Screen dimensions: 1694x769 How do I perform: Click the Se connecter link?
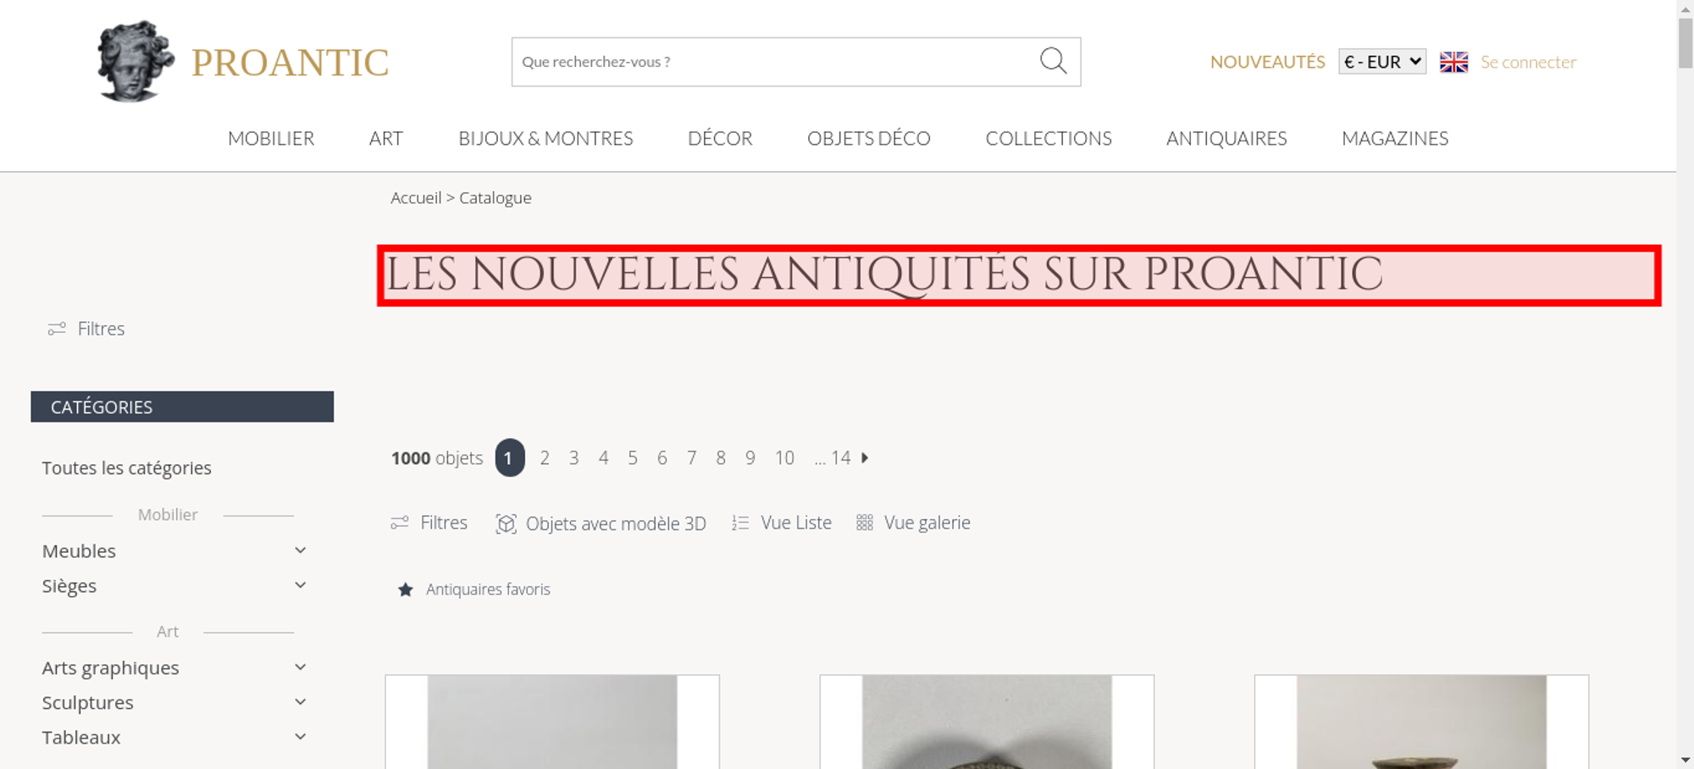[1528, 62]
